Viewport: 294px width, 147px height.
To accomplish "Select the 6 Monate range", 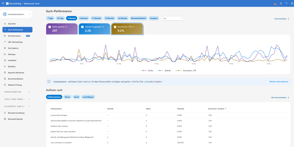I will pos(84,18).
